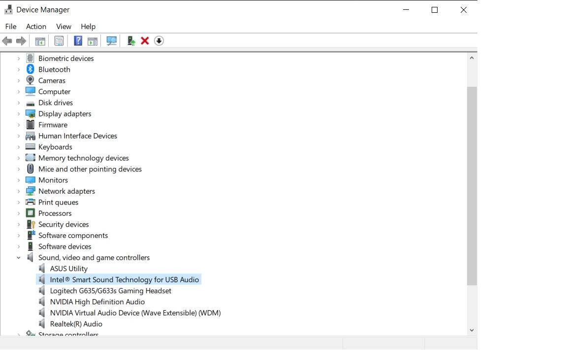Expand the Bluetooth category
The height and width of the screenshot is (354, 567).
[19, 69]
